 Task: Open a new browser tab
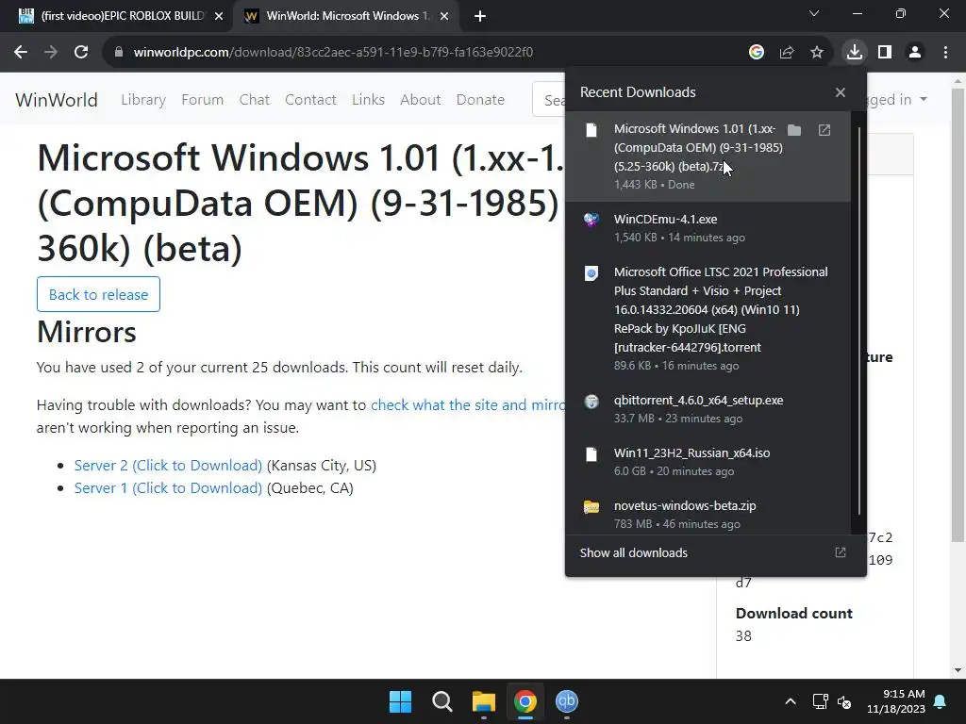(x=480, y=17)
